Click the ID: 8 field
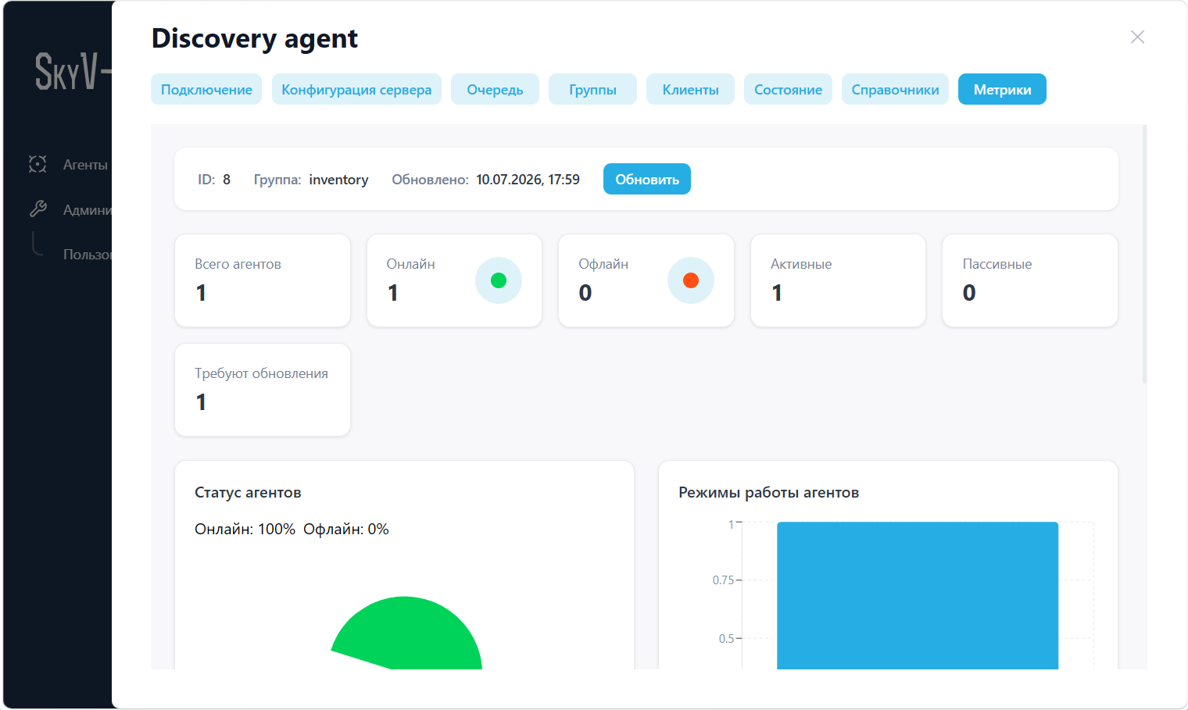Viewport: 1188px width, 710px height. click(214, 180)
